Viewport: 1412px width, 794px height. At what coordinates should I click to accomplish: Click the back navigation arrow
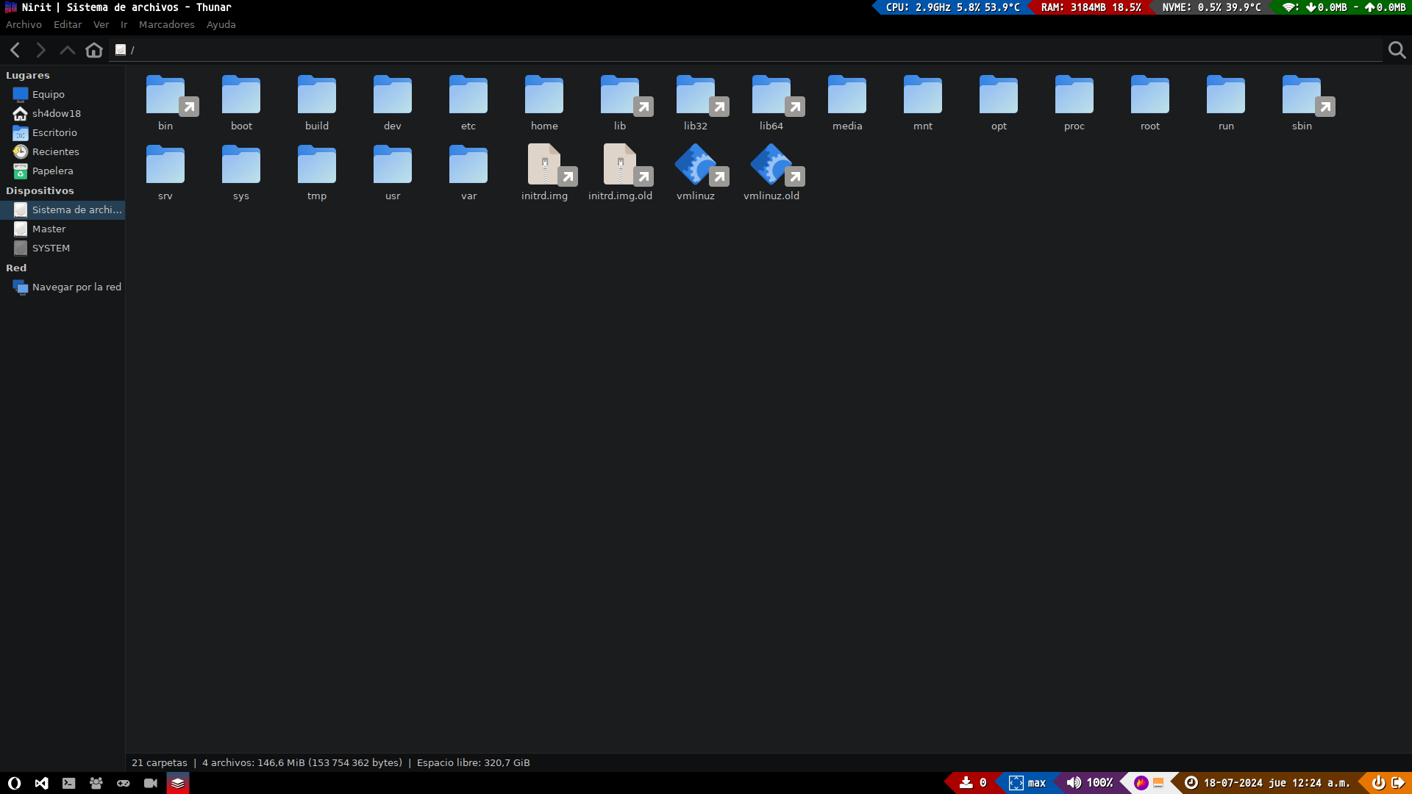[15, 50]
